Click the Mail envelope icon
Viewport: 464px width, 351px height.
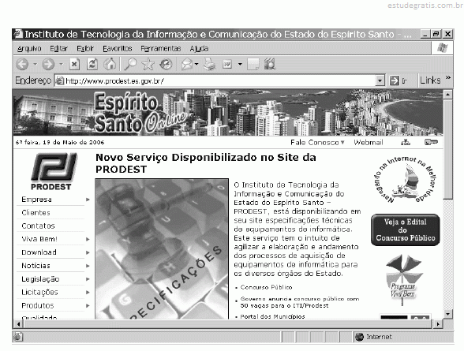187,64
